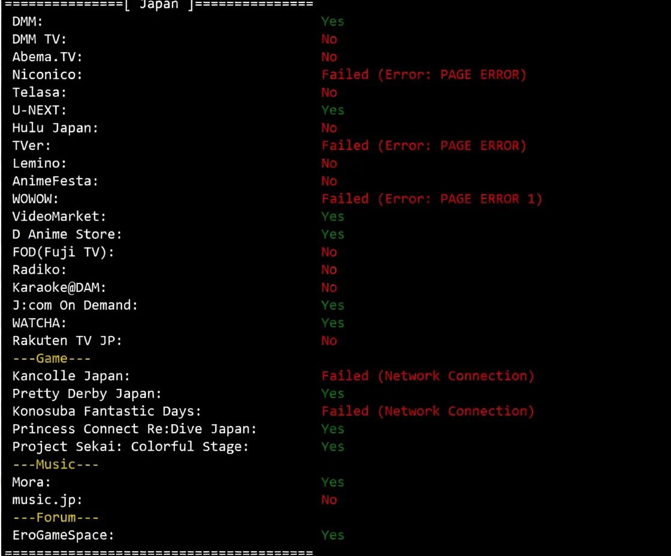Click the ---Game--- section header
Viewport: 671px width, 556px height.
[x=52, y=358]
